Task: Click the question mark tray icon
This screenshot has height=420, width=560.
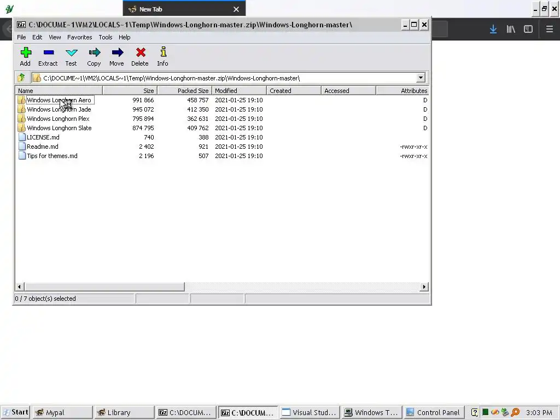Action: [x=474, y=412]
